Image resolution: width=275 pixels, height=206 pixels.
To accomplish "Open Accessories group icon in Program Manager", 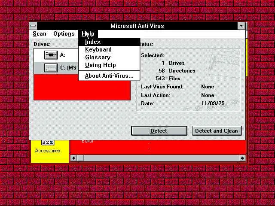I will [48, 147].
